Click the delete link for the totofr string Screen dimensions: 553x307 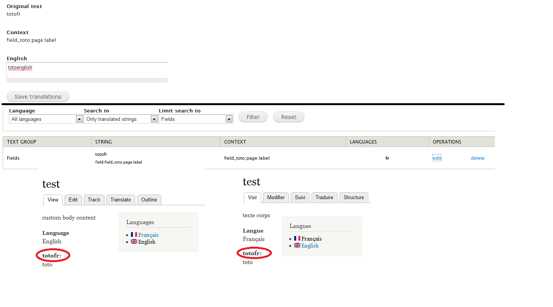pos(477,158)
